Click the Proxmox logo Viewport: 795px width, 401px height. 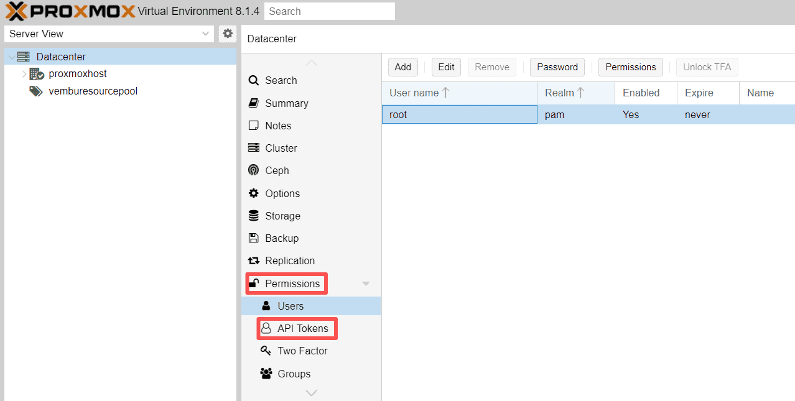point(70,11)
